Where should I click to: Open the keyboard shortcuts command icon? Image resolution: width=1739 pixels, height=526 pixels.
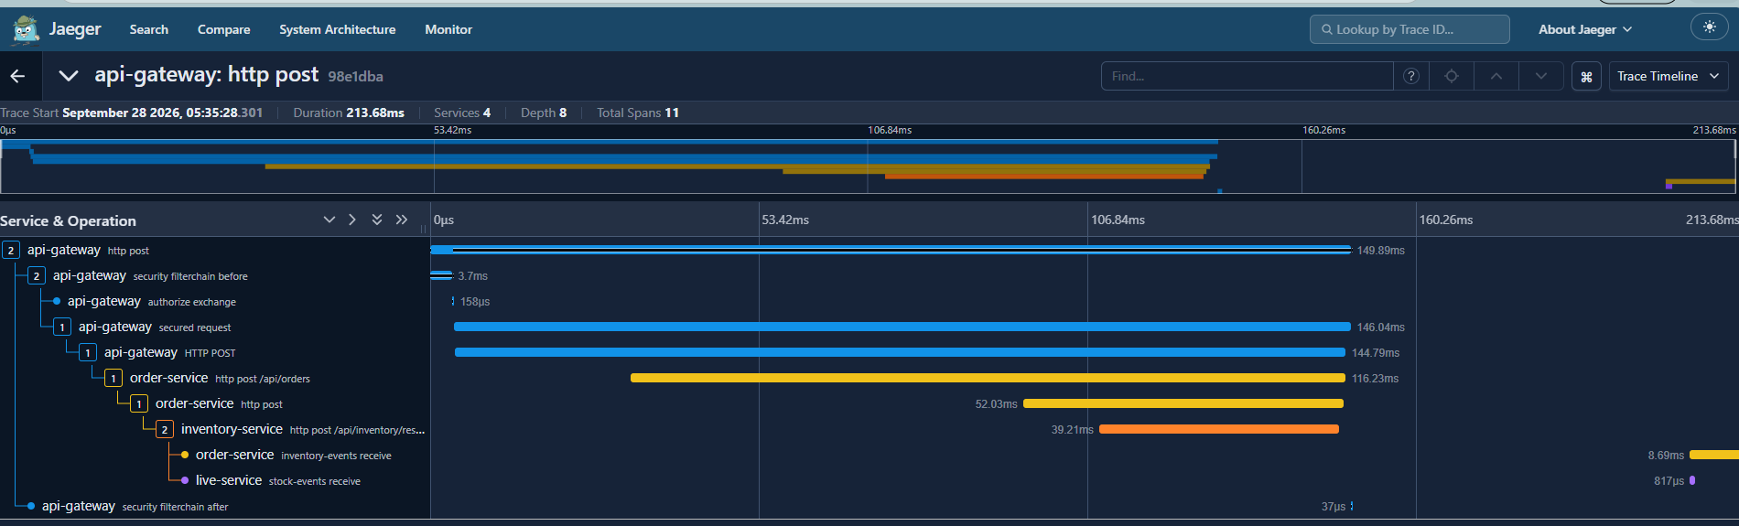click(1586, 77)
